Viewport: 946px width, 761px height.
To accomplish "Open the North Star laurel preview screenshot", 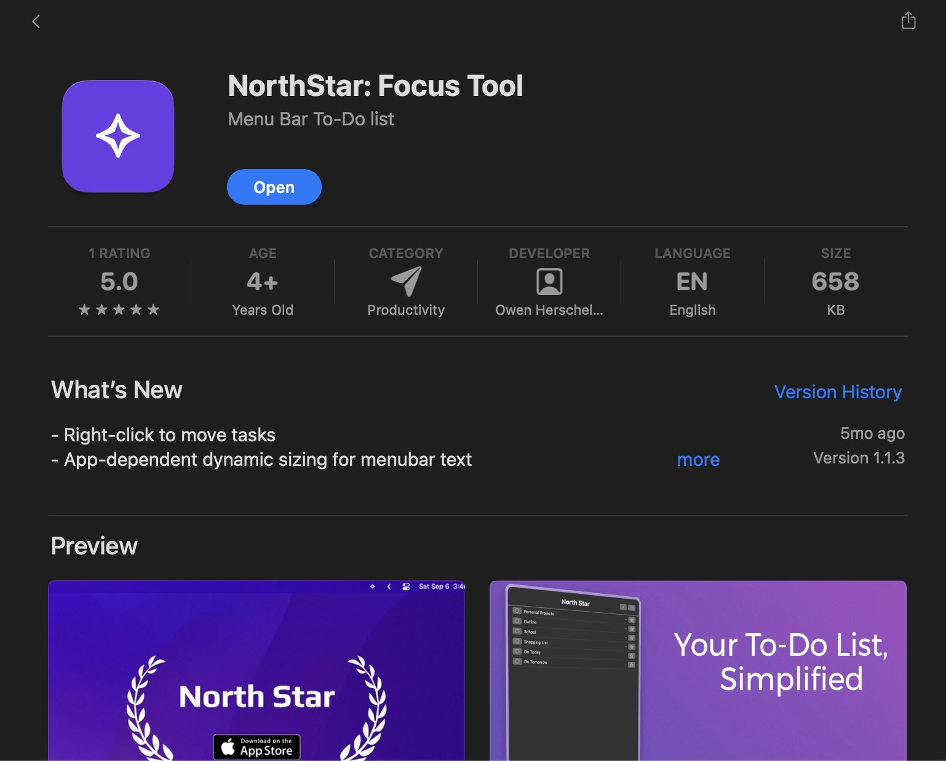I will [x=256, y=671].
